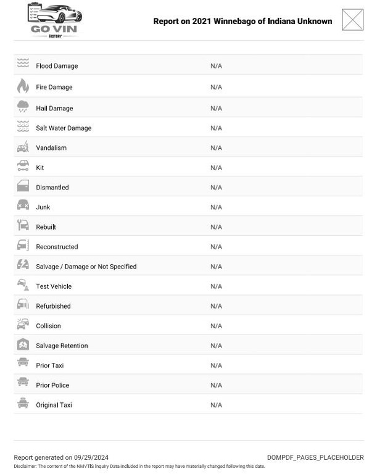Click the Rebuilt wrench car icon

pos(23,225)
